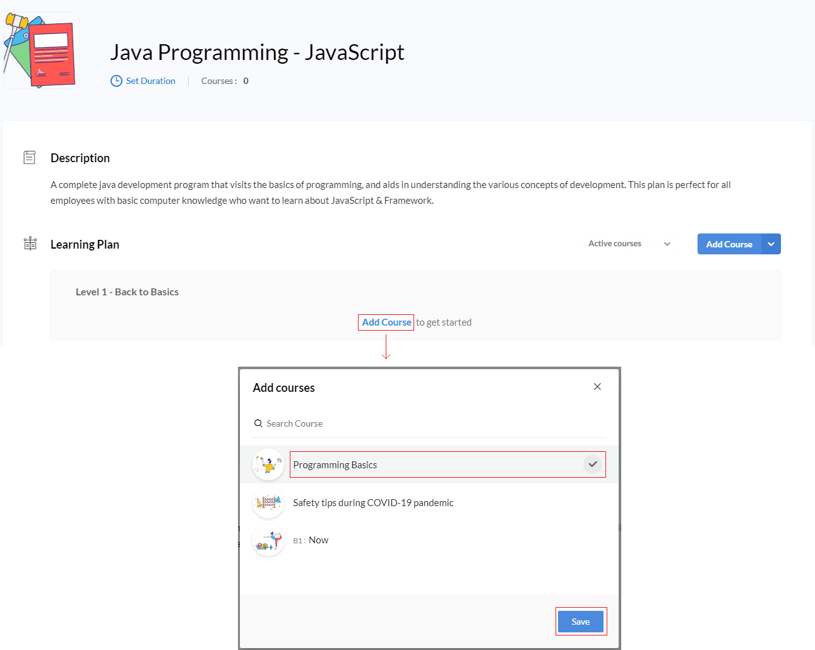
Task: Click the blue Add Course button
Action: click(729, 244)
